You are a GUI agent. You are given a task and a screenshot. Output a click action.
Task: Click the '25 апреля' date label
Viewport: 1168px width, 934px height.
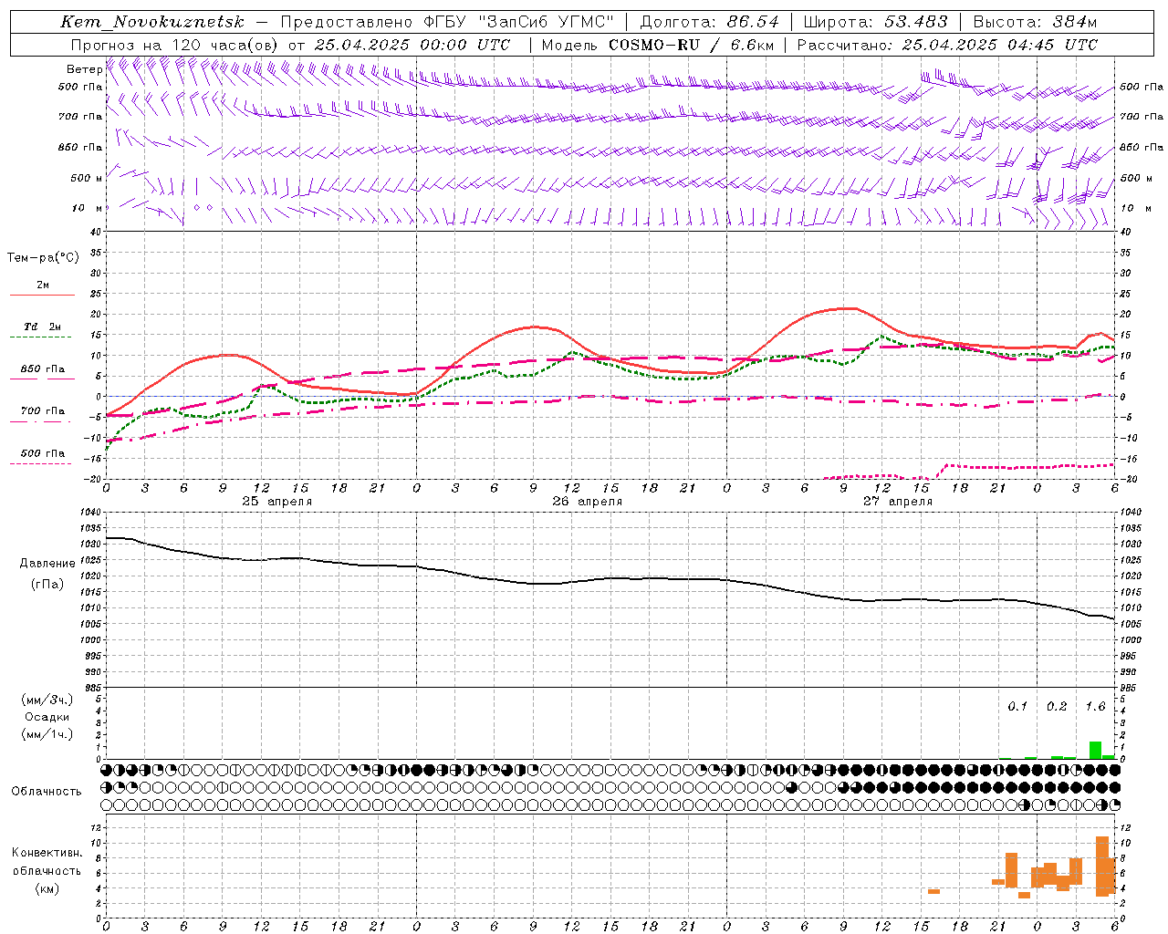pyautogui.click(x=276, y=502)
